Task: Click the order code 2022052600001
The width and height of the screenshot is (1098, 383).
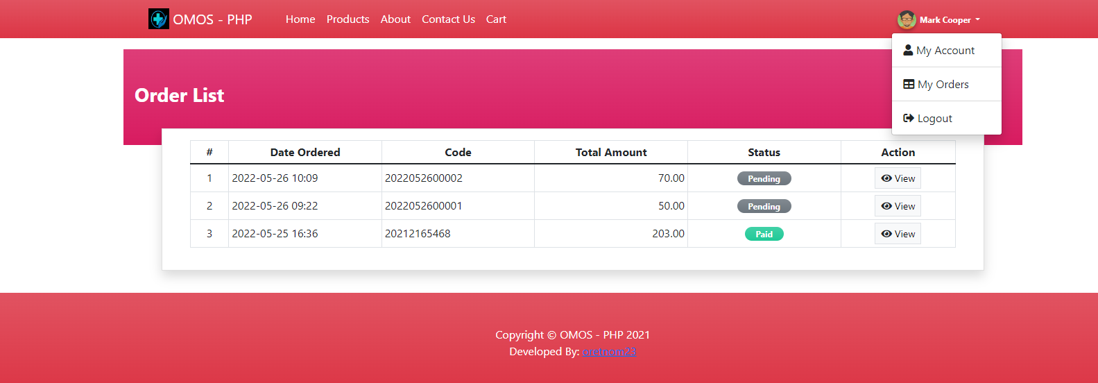Action: (424, 206)
